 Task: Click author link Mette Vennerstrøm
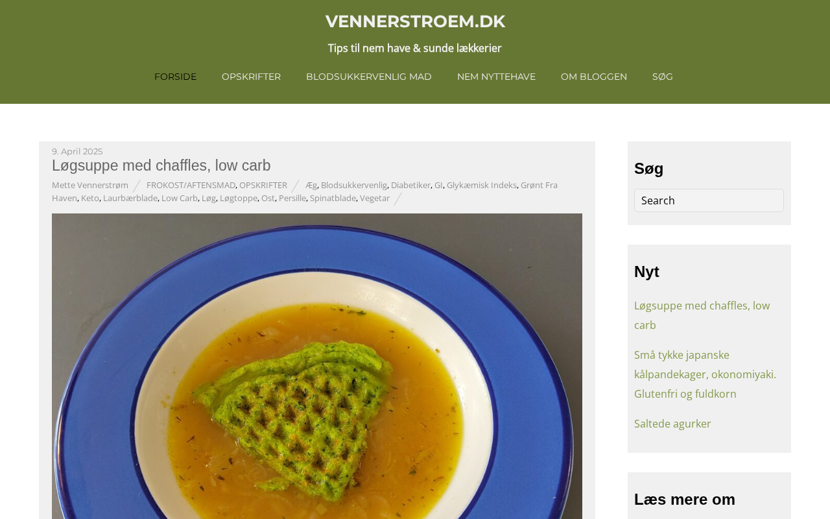pyautogui.click(x=90, y=185)
